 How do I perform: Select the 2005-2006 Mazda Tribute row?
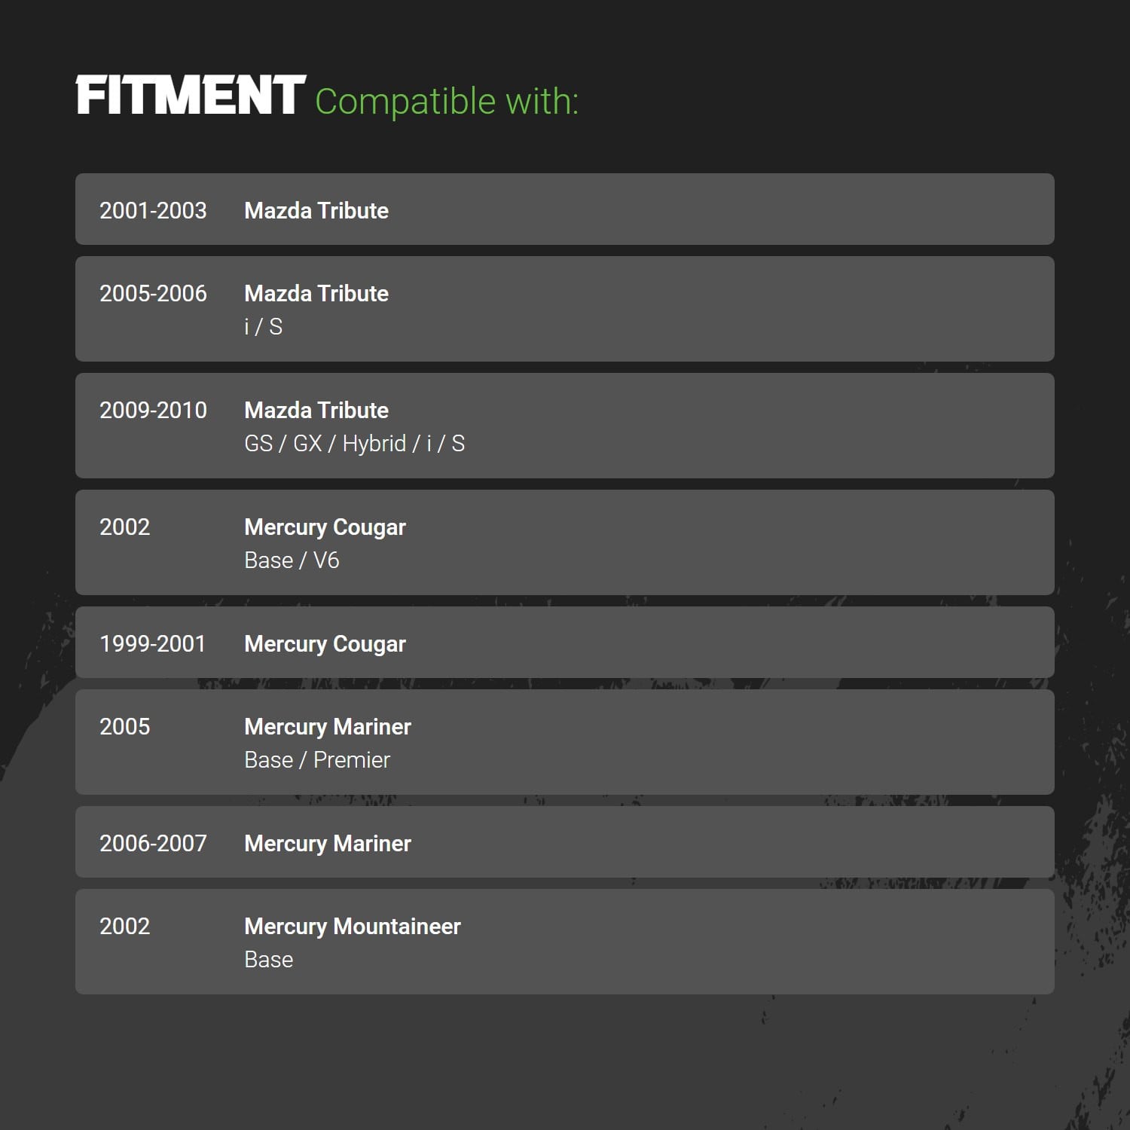tap(565, 309)
